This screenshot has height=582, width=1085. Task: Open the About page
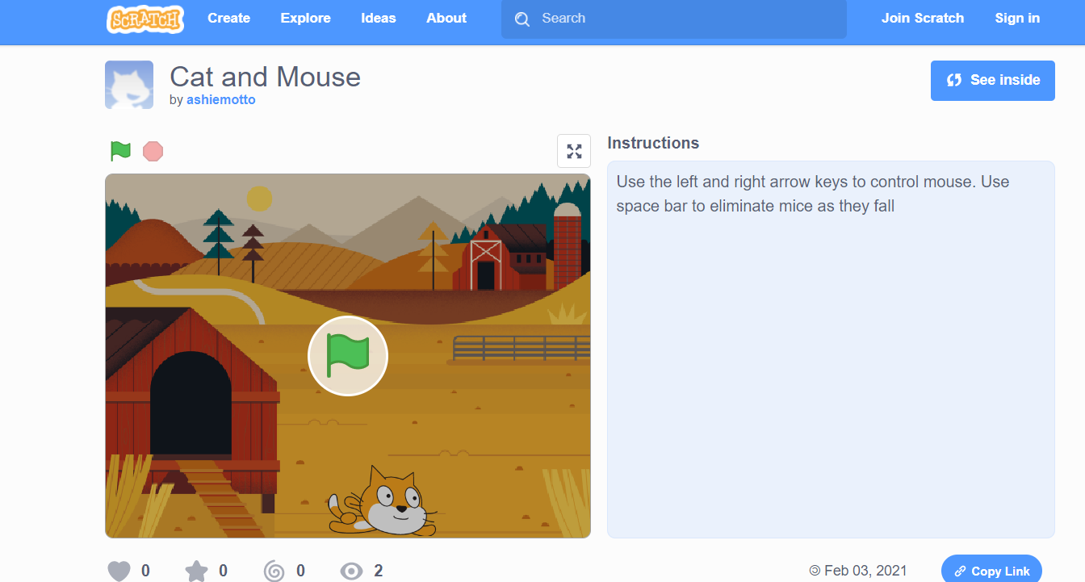pos(446,19)
